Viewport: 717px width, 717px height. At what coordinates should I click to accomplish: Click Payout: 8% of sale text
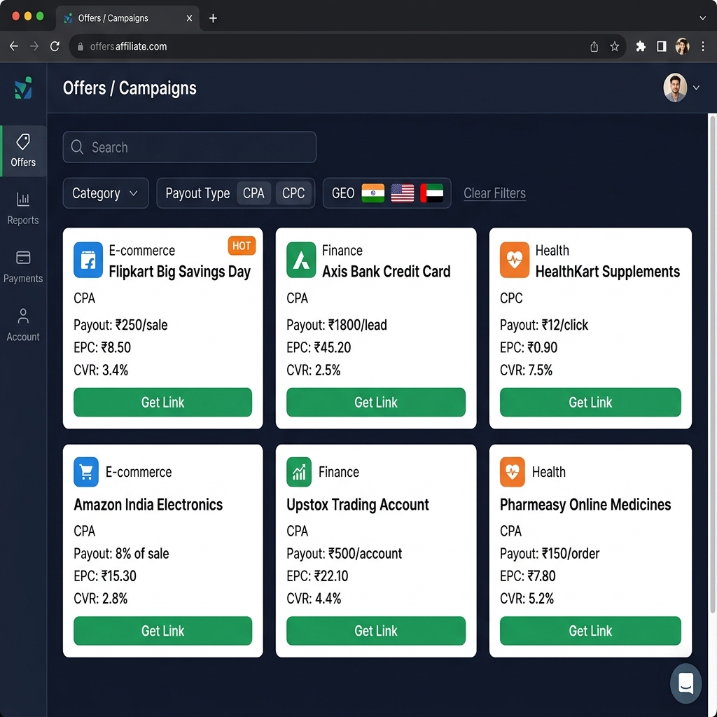[121, 554]
